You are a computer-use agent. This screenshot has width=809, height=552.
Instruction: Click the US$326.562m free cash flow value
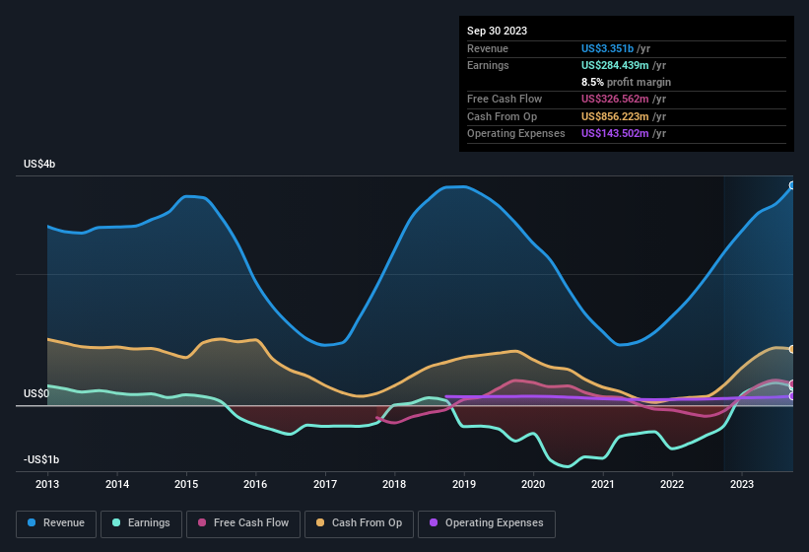615,99
